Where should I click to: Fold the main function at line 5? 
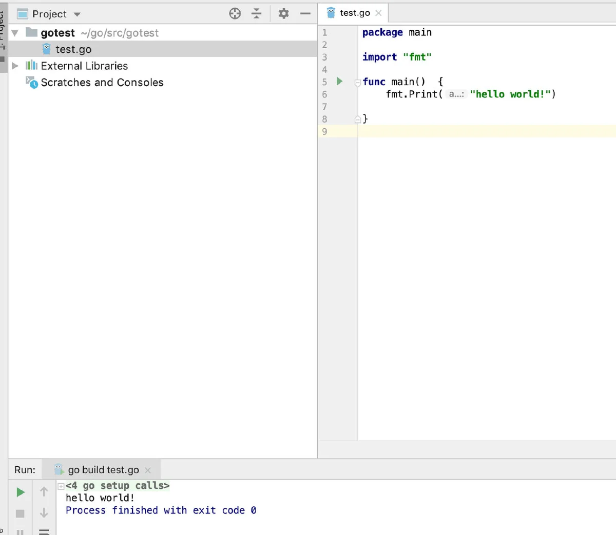[x=358, y=83]
